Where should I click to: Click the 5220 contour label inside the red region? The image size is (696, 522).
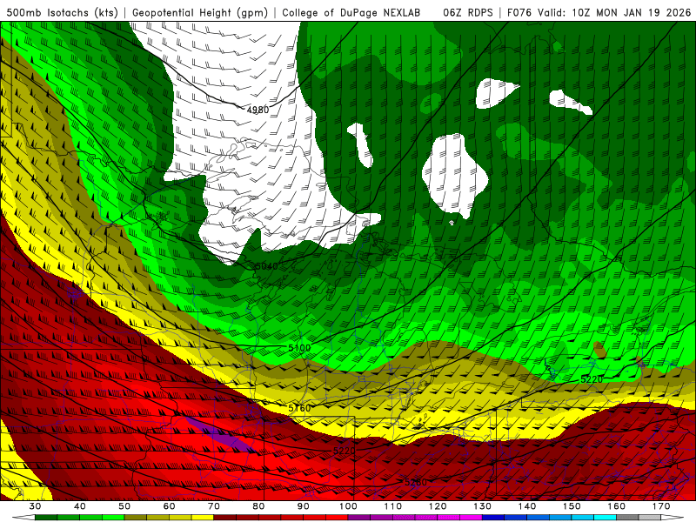(x=345, y=451)
